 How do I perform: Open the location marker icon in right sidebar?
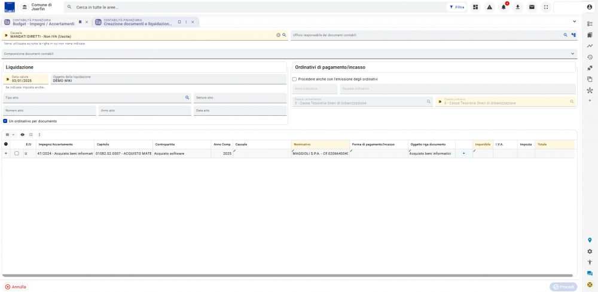tap(590, 240)
